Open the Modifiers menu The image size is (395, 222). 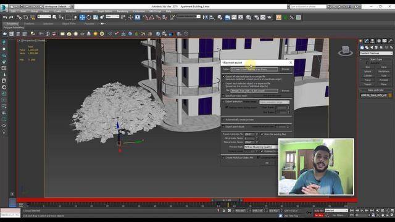[71, 11]
